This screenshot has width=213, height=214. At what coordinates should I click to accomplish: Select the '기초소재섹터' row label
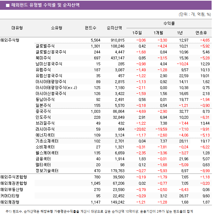(x=47, y=141)
